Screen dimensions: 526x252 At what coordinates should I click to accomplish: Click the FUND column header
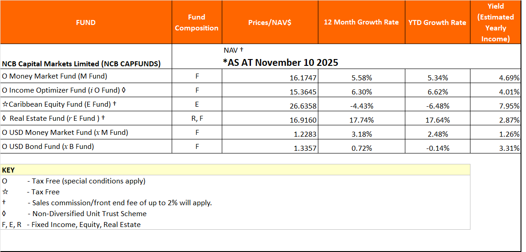tap(86, 22)
